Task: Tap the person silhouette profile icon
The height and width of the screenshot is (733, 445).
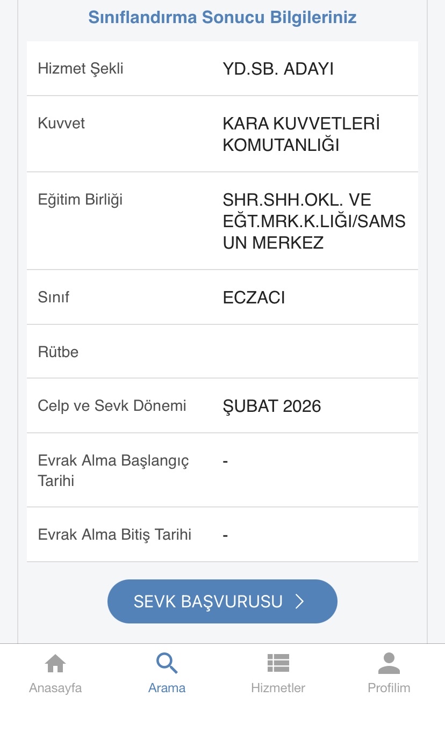Action: 389,664
